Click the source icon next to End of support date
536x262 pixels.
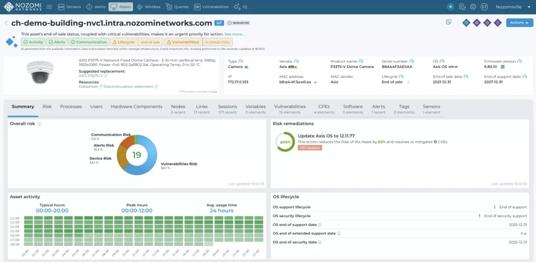click(x=524, y=77)
